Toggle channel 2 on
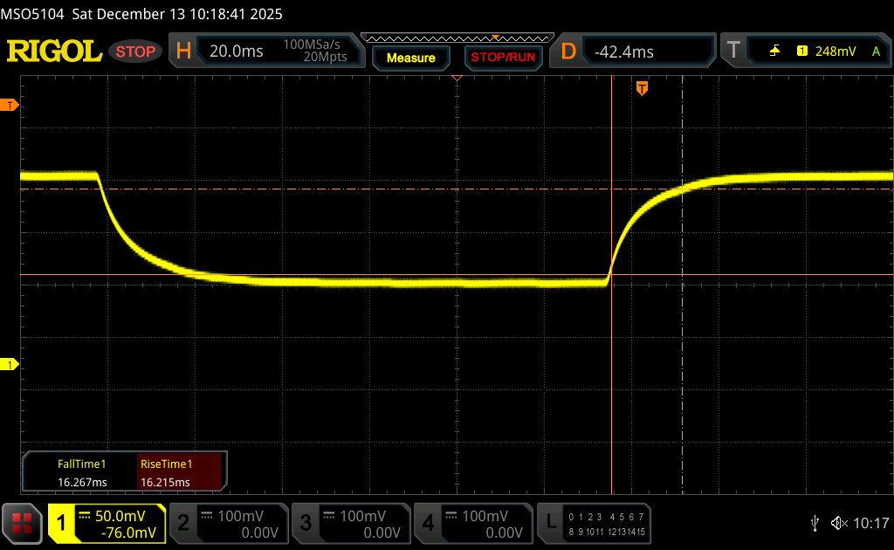Screen dimensions: 894x550 [228, 523]
